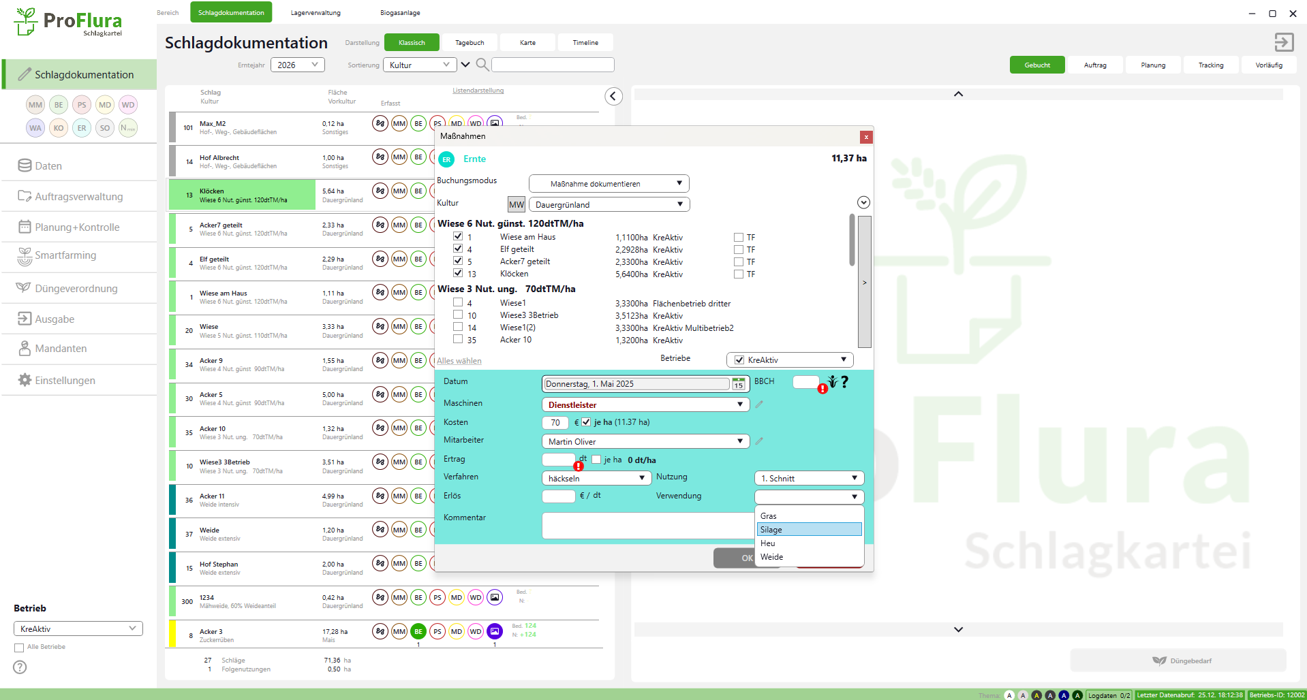1307x700 pixels.
Task: Check the Wiese3 3Betrieb field checkbox
Action: (x=458, y=315)
